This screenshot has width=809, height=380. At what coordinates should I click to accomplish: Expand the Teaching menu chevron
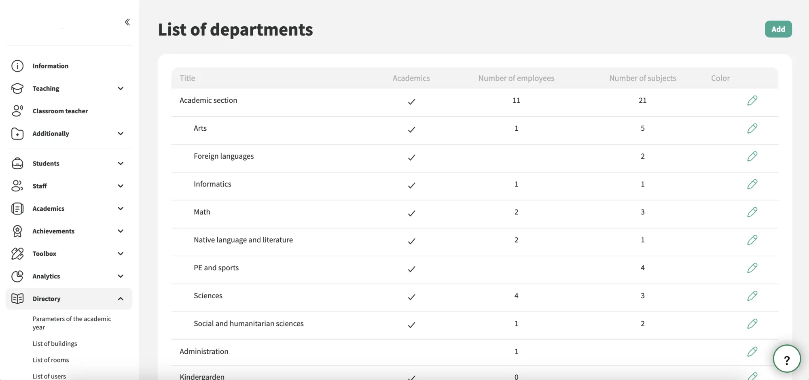click(120, 88)
